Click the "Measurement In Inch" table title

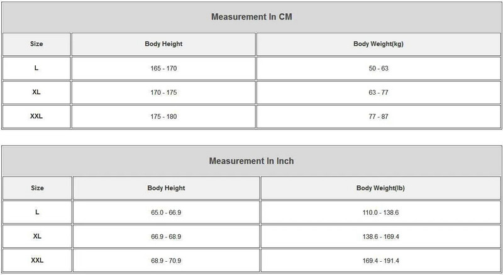coord(251,161)
